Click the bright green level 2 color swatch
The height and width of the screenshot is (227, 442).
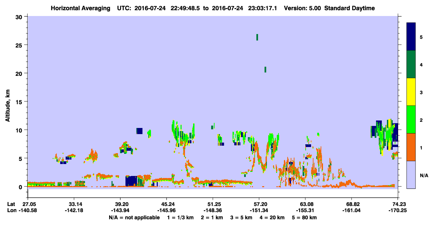pos(411,119)
